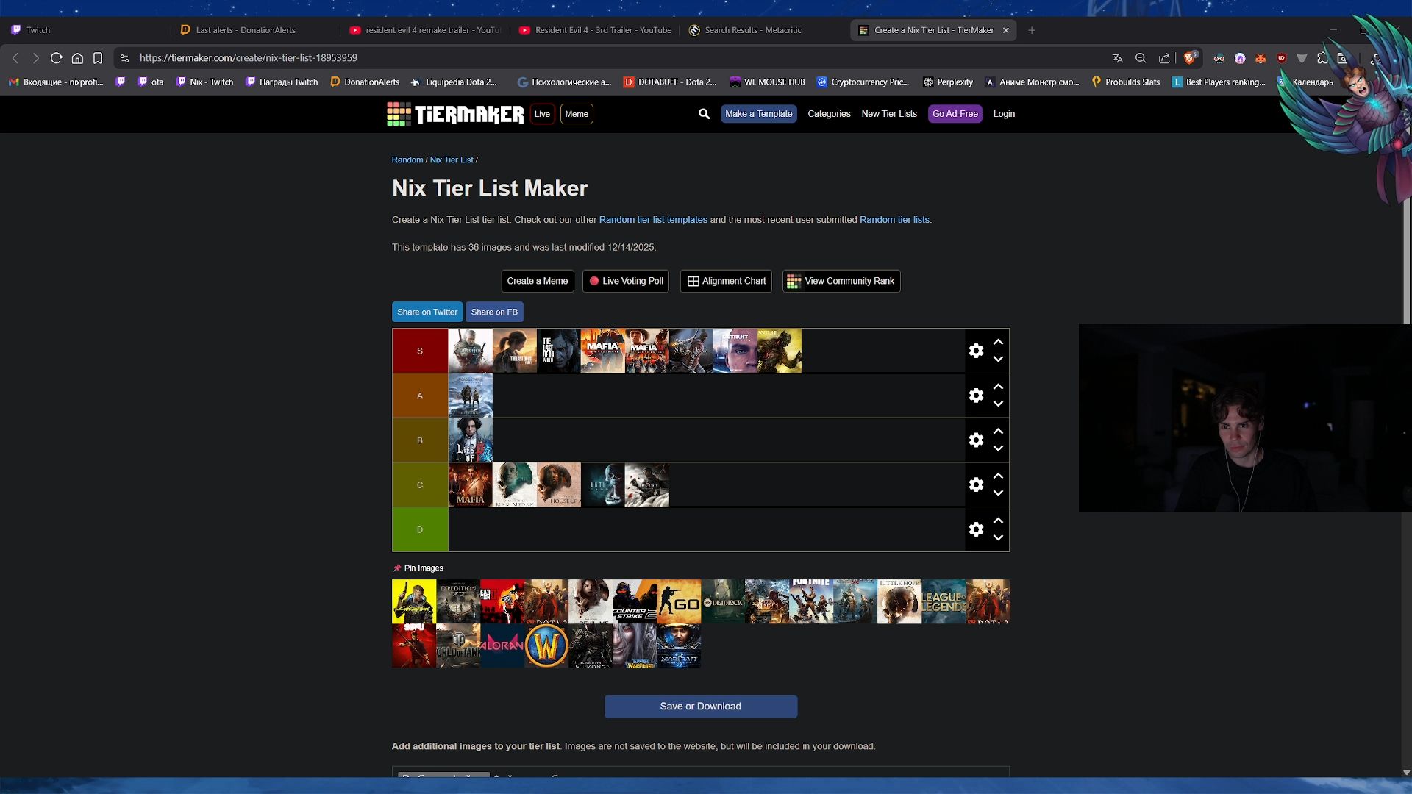Open settings gear for C tier row
1412x794 pixels.
click(x=976, y=484)
